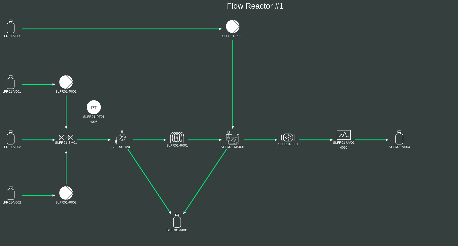
Task: Select the flow line from UV01 to V004
Action: (372, 140)
